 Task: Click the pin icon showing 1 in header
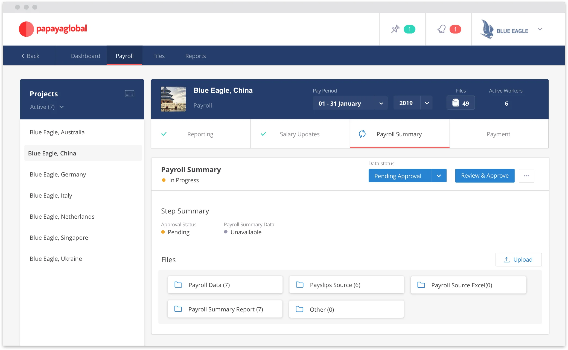pos(403,29)
